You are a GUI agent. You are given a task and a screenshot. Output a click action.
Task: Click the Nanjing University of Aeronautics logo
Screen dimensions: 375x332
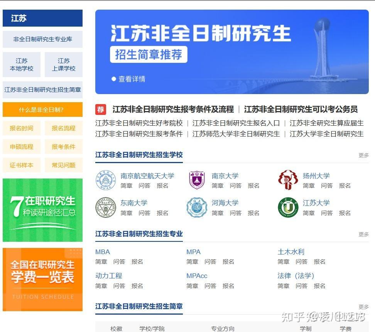coord(106,180)
